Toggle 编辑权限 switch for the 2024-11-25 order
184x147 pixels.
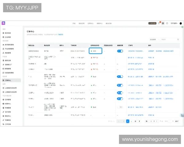tap(120, 51)
